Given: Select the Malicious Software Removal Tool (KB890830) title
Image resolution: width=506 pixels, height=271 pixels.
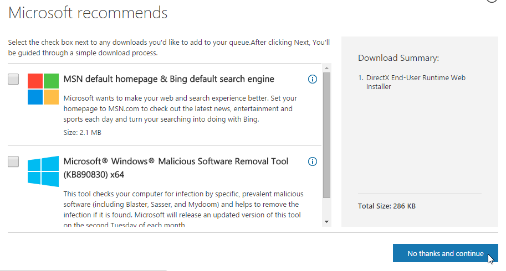Looking at the screenshot, I should pyautogui.click(x=176, y=168).
